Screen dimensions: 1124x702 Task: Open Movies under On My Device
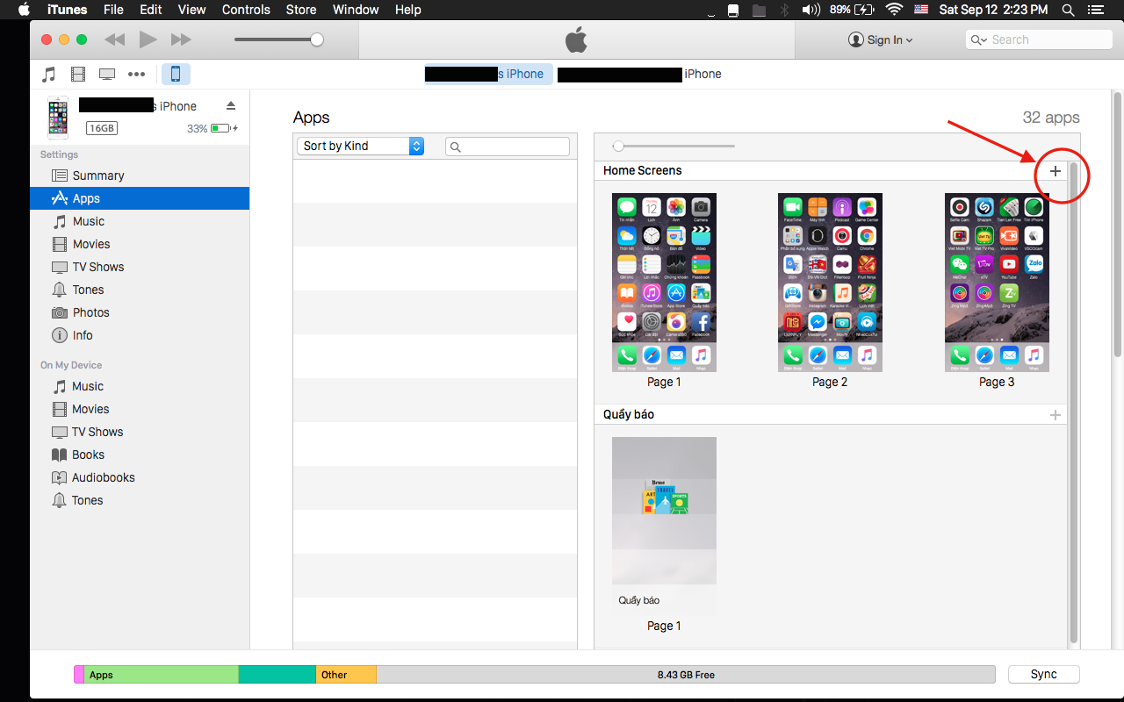140,409
